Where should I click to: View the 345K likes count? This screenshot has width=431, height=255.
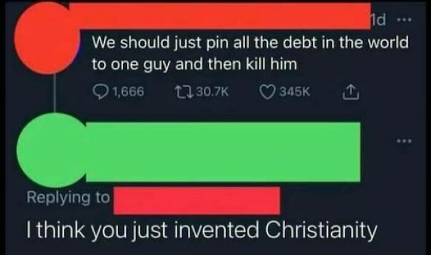coord(295,92)
